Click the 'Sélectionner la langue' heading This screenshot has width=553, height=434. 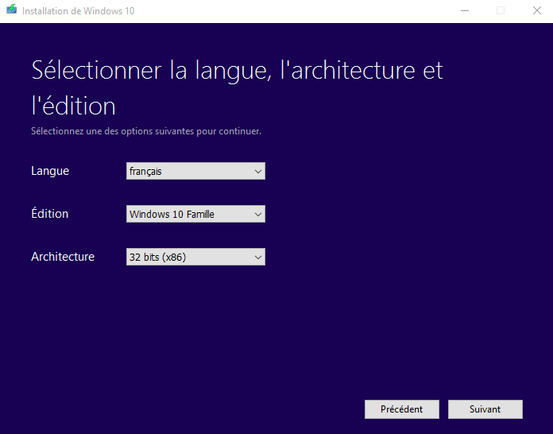click(237, 87)
